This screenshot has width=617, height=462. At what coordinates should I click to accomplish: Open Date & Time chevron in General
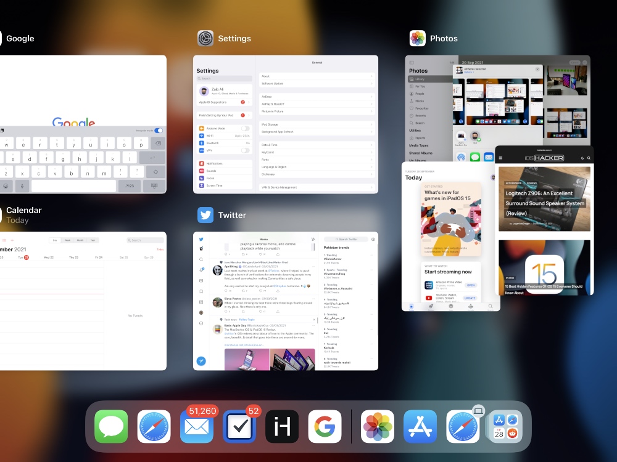click(371, 145)
